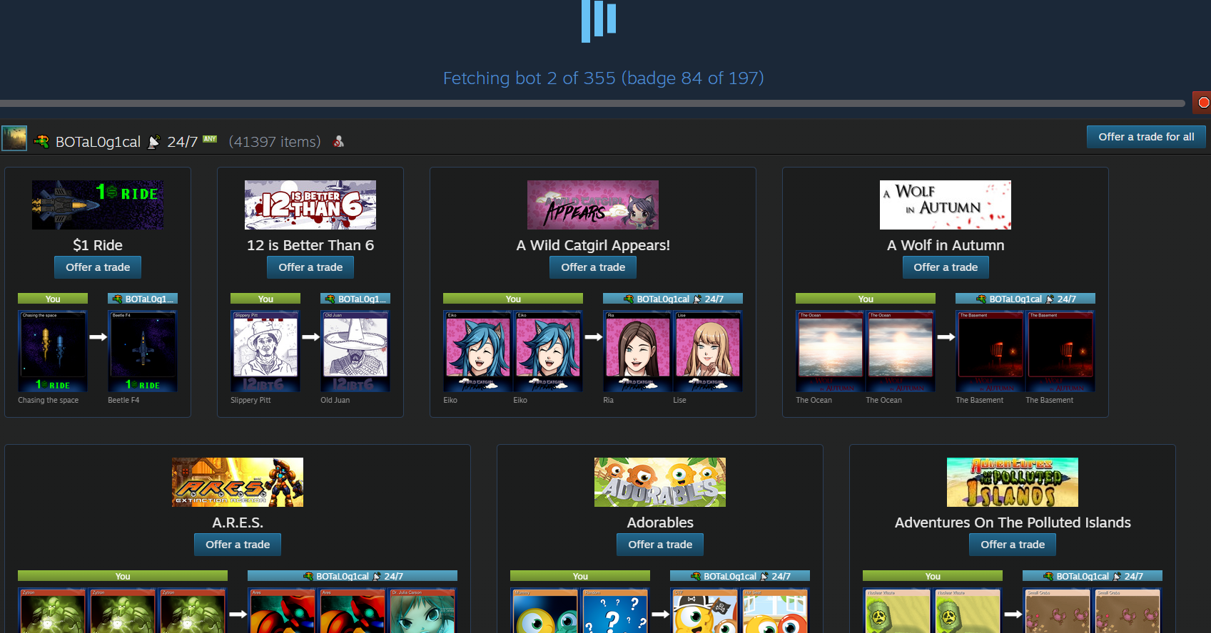Image resolution: width=1211 pixels, height=633 pixels.
Task: Click the A Wild Catgirl Appears! title
Action: [x=593, y=245]
